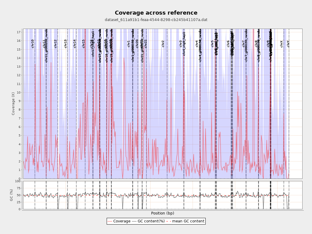
Task: Select the chr10 chromosome label
Action: tap(33, 44)
